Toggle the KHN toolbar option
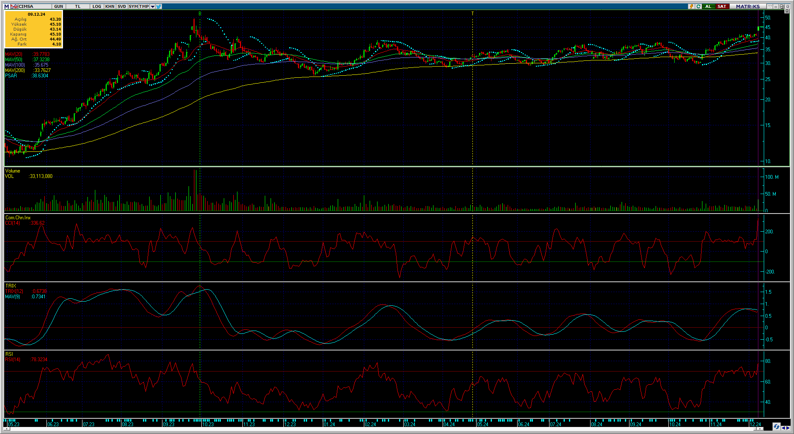794x434 pixels. pos(110,6)
